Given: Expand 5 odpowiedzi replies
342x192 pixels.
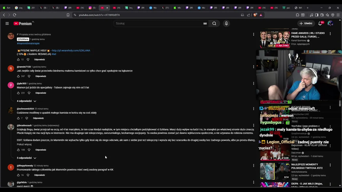Looking at the screenshot, I should (26, 158).
